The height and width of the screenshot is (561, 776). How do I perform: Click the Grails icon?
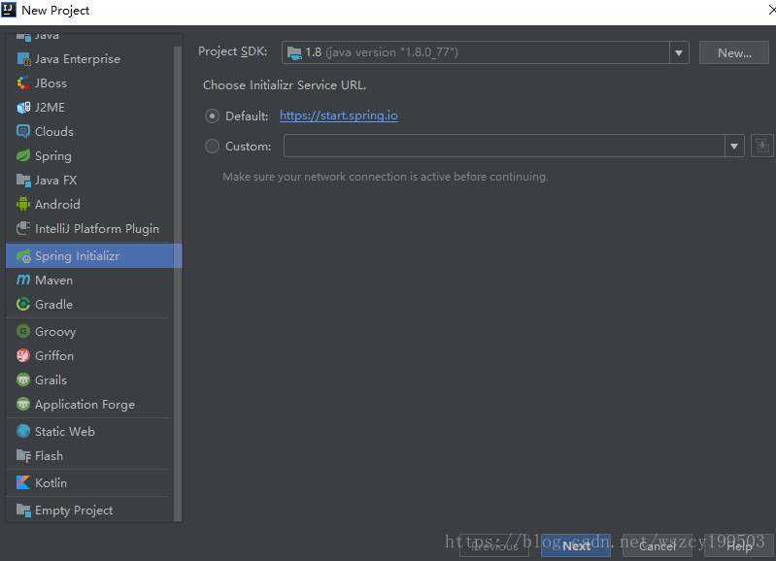(x=23, y=379)
